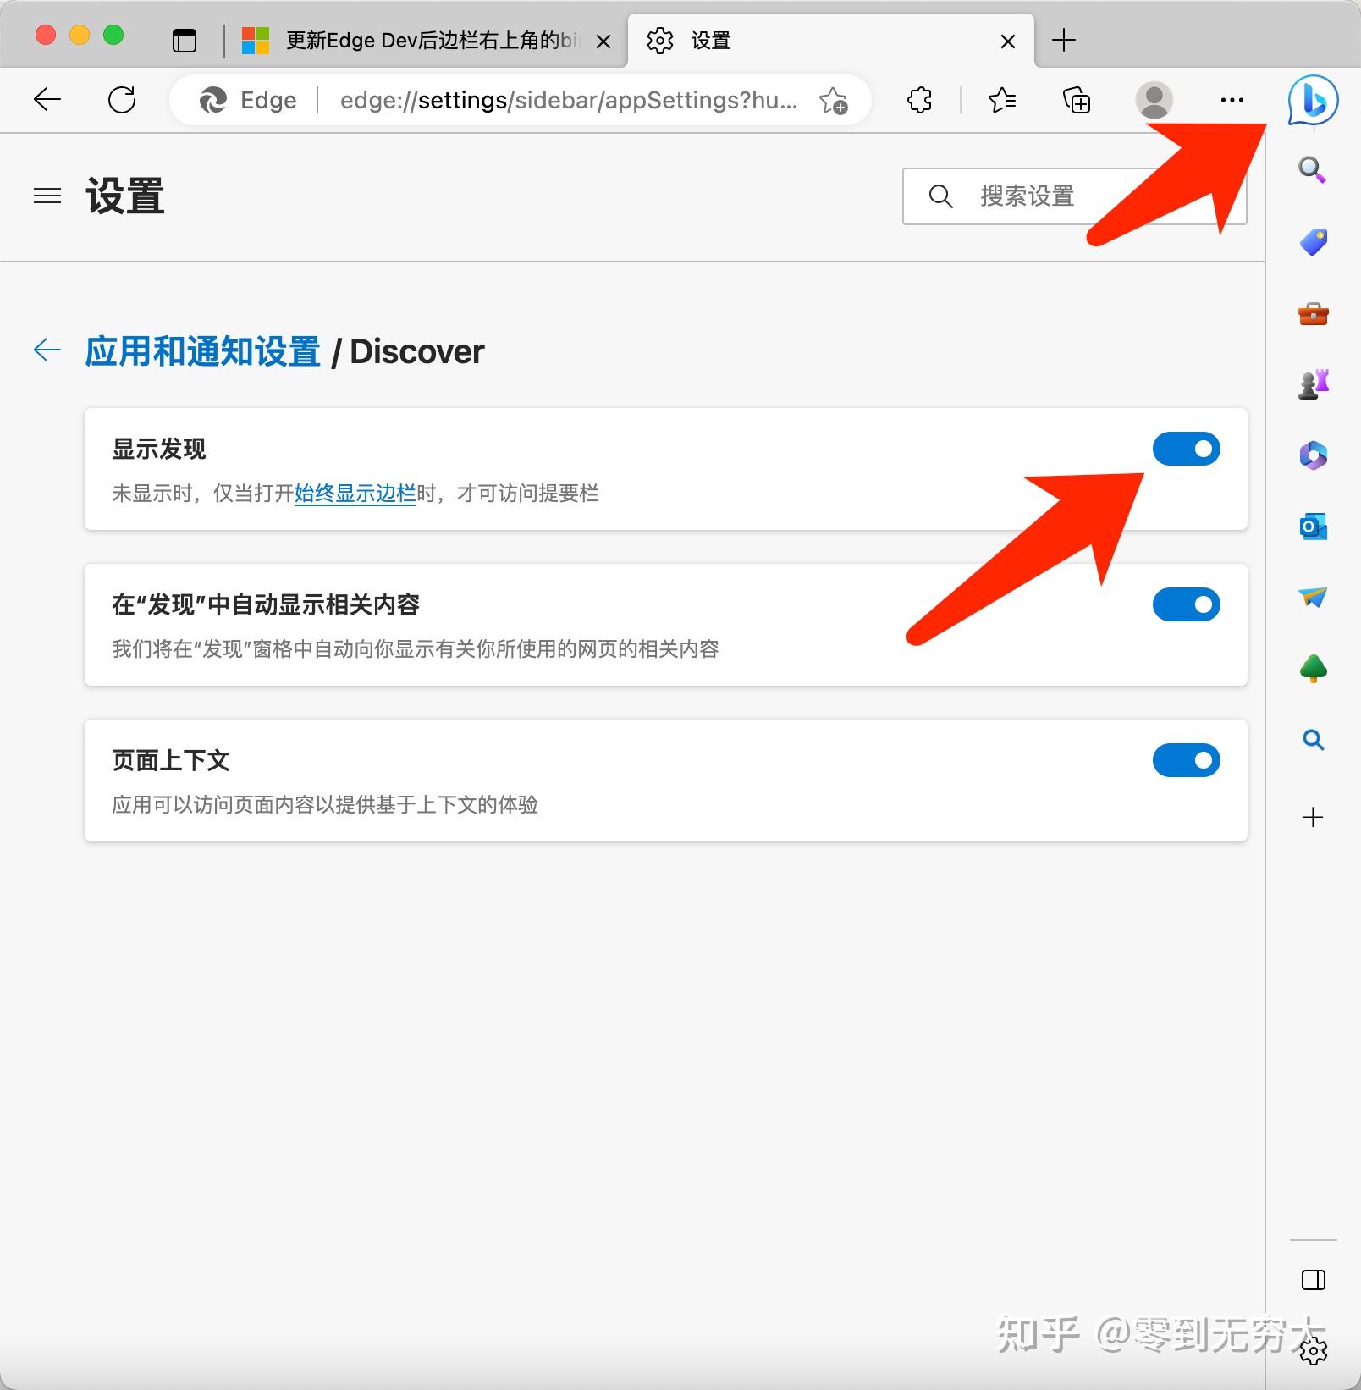
Task: Disable the 页面上下文 toggle
Action: click(x=1186, y=760)
